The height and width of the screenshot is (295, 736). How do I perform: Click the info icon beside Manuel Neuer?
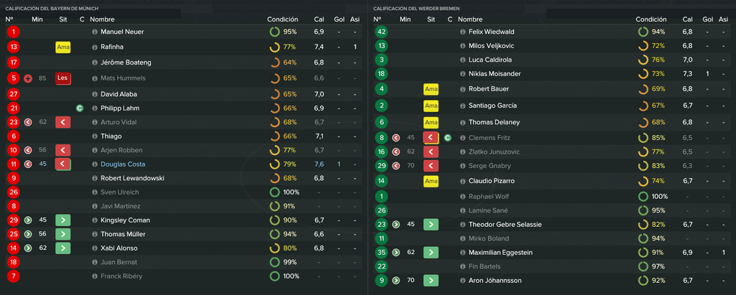pyautogui.click(x=95, y=32)
